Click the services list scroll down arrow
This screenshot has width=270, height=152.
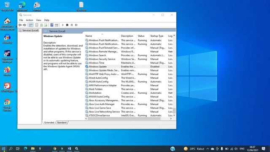click(174, 115)
